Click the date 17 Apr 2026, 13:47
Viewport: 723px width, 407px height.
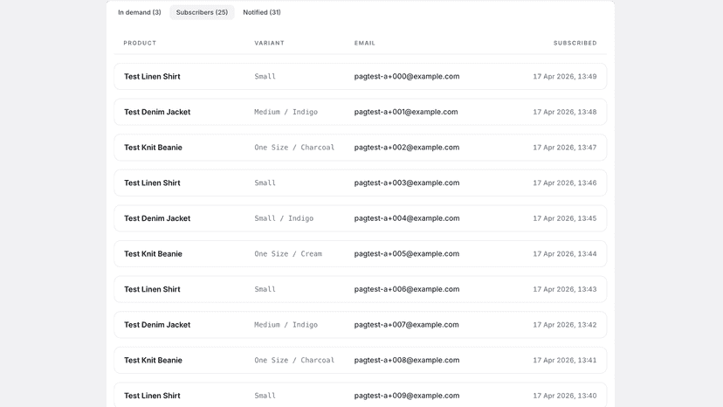(x=565, y=148)
